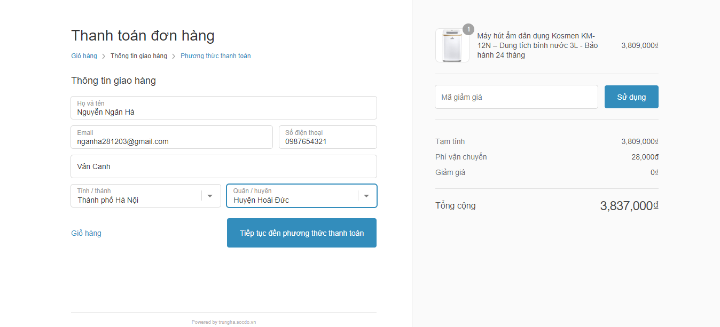720x327 pixels.
Task: Go to Giỏ hàng in the breadcrumb
Action: [x=84, y=56]
